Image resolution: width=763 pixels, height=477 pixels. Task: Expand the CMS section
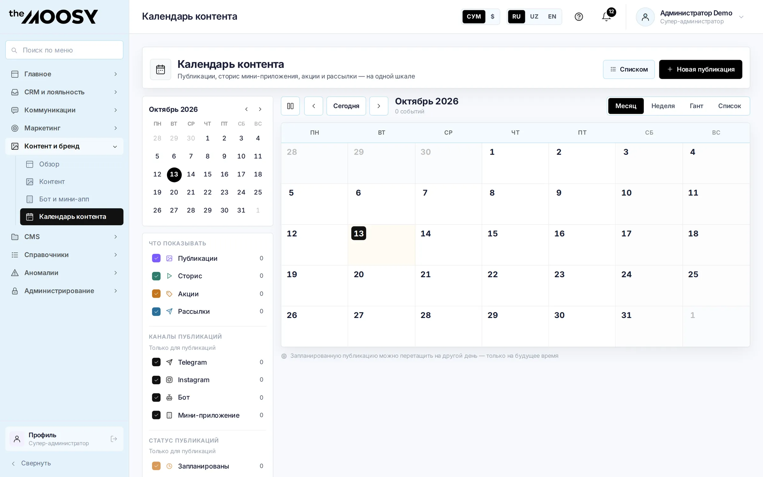64,237
